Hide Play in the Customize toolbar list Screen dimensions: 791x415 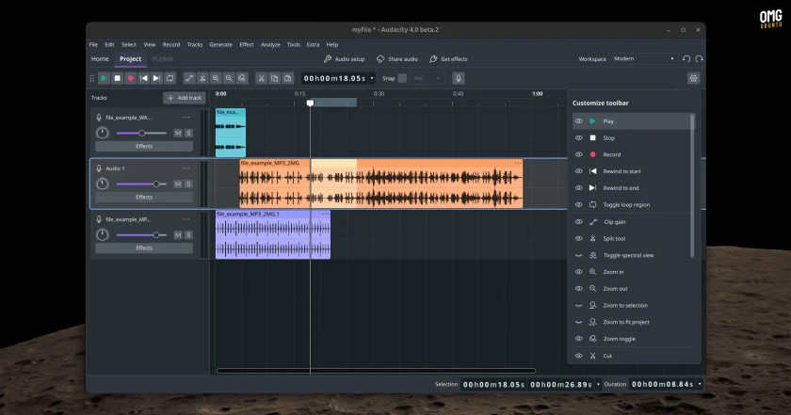pyautogui.click(x=578, y=121)
